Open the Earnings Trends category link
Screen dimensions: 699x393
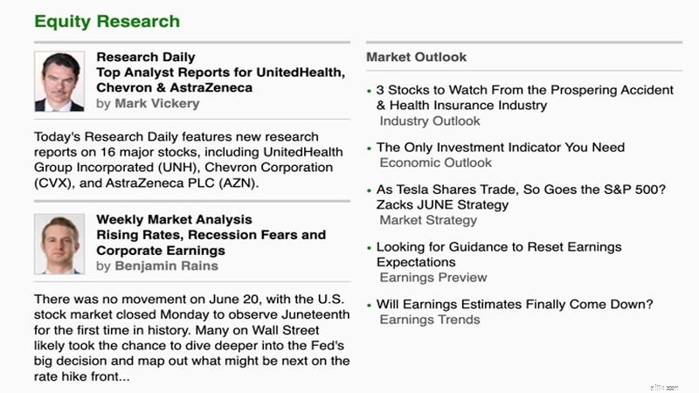pos(430,320)
